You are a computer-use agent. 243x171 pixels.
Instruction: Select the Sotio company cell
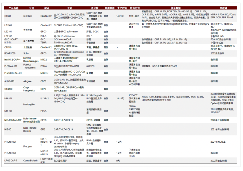pos(26,53)
